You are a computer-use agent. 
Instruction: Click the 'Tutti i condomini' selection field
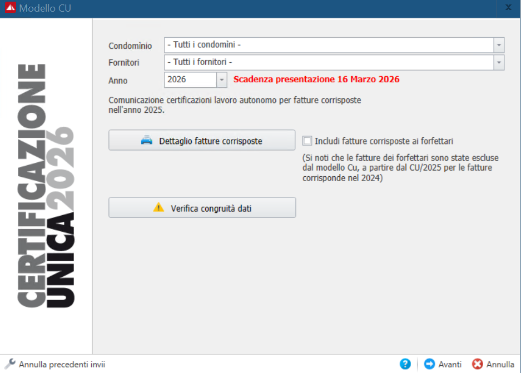click(x=328, y=45)
